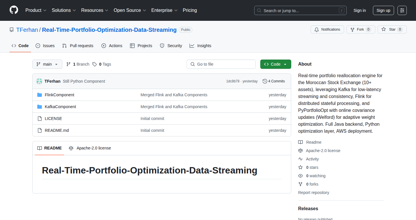
Task: Click the repository icon beside TFerhan
Action: [12, 30]
